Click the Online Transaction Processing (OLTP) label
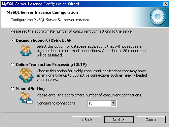The image size is (169, 128). click(x=51, y=65)
